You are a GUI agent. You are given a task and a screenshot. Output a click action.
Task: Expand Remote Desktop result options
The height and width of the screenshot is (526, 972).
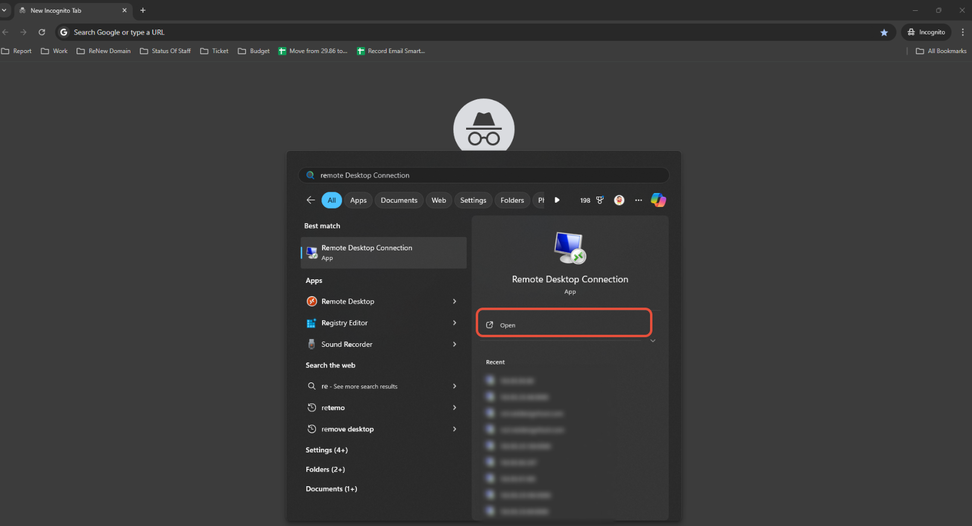pos(455,302)
